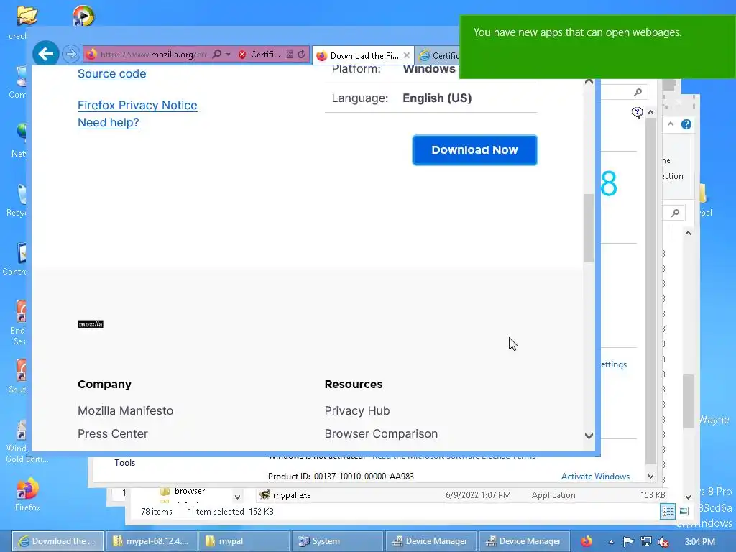Image resolution: width=736 pixels, height=552 pixels.
Task: Click the Tools item behind the browser
Action: (x=125, y=463)
